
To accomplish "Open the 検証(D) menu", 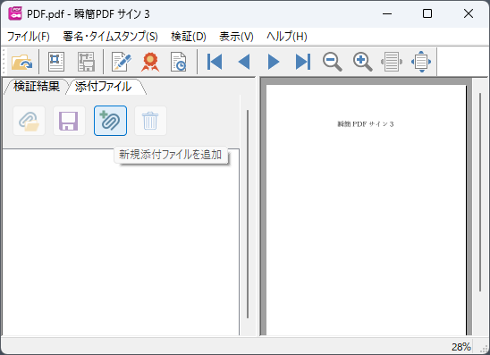I will tap(189, 37).
